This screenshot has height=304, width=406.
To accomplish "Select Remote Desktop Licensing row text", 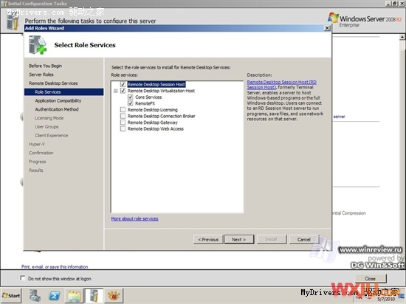I will (x=153, y=110).
